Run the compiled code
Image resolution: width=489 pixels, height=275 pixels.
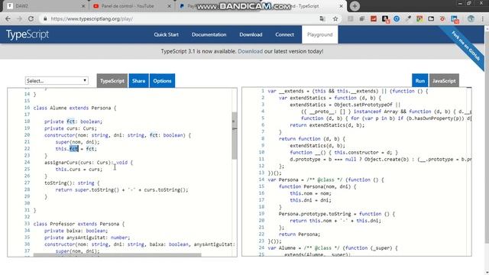[x=419, y=81]
